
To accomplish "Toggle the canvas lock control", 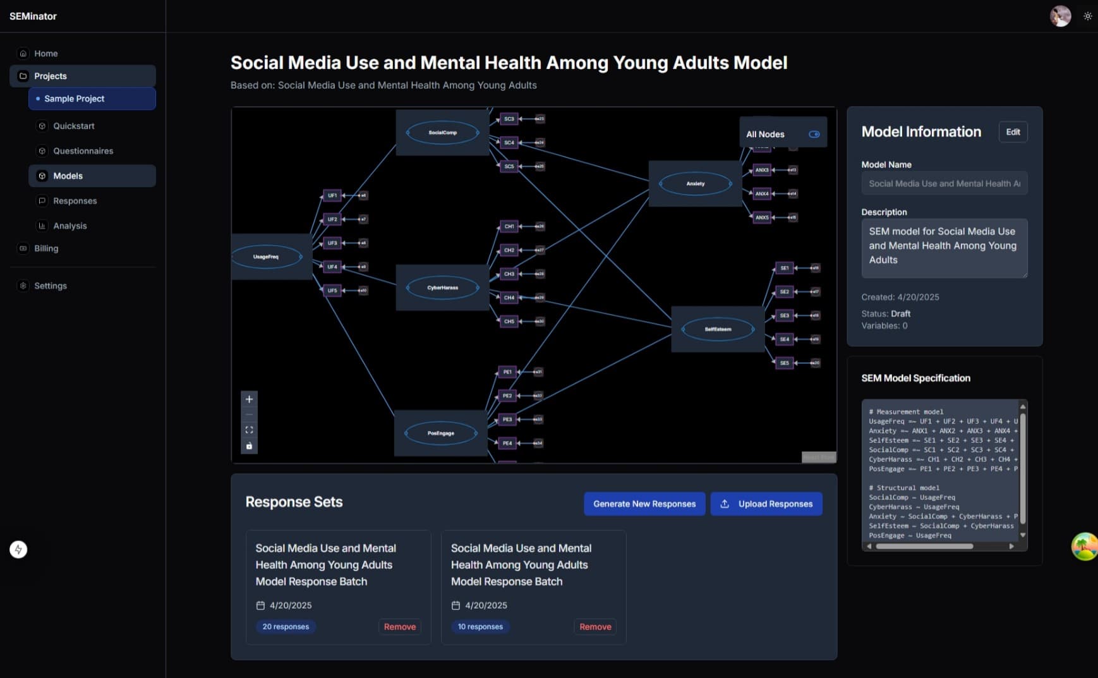I will coord(249,445).
